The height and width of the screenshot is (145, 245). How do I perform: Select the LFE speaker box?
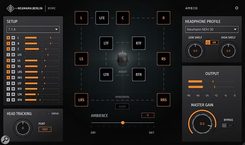pos(102,18)
